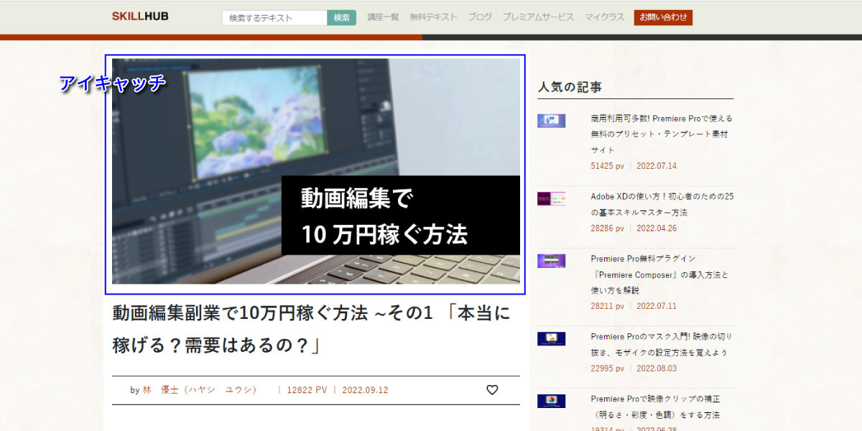
Task: Click the date 2022.07.14
Action: (657, 166)
